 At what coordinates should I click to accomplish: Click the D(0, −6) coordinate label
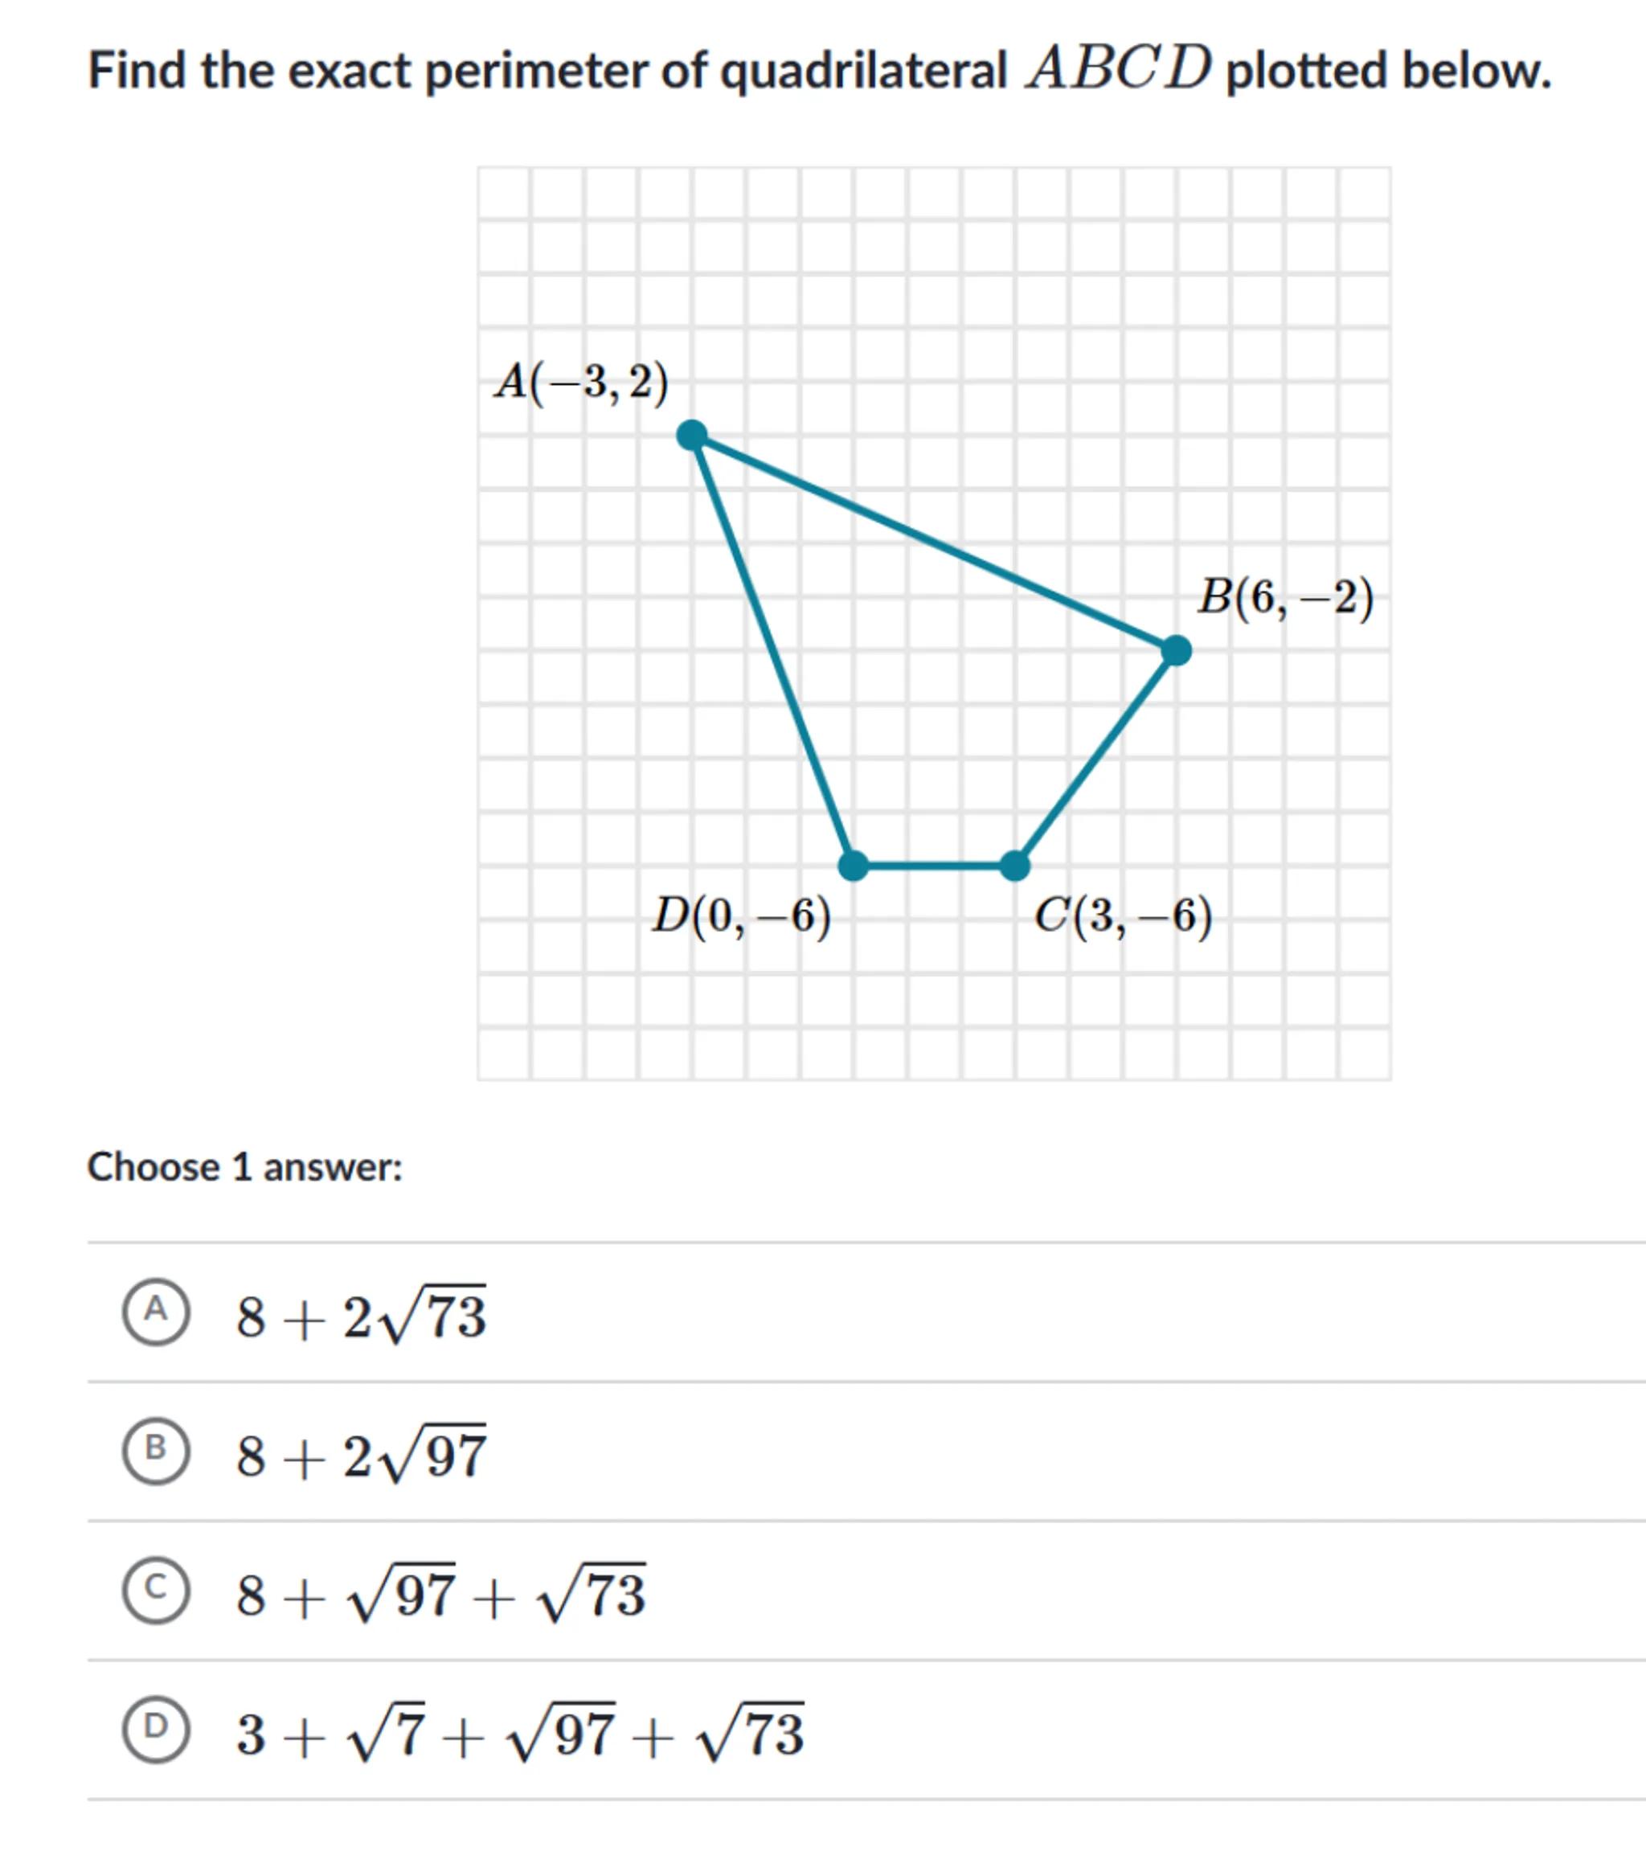click(x=742, y=915)
